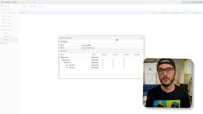Click the webcam video overlay of presenter
203x114 pixels.
click(168, 83)
